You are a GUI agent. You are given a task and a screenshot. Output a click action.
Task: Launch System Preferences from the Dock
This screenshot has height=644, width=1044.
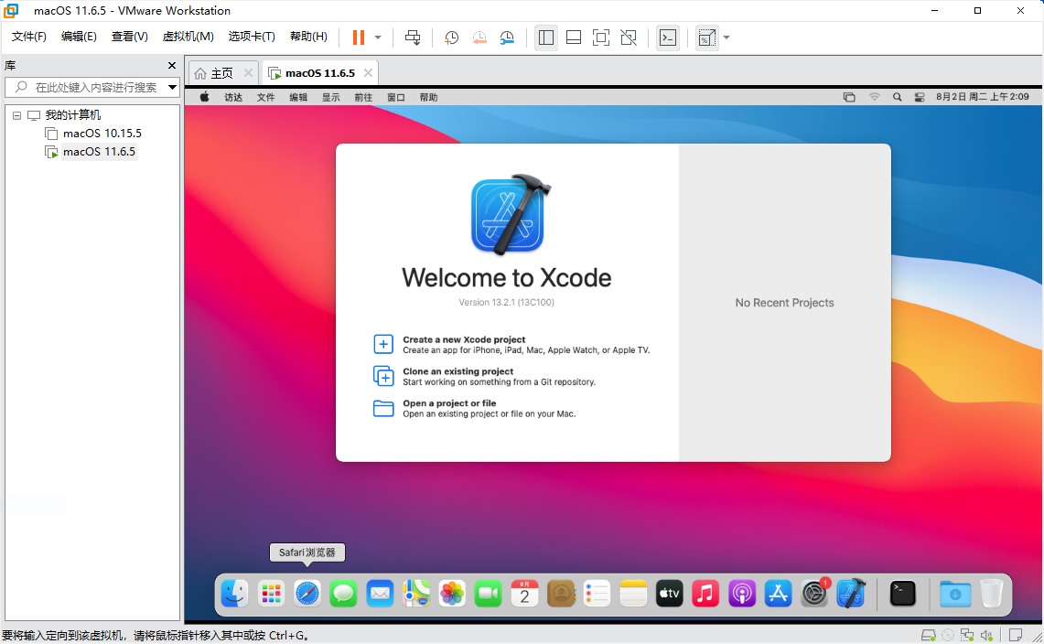click(x=814, y=594)
